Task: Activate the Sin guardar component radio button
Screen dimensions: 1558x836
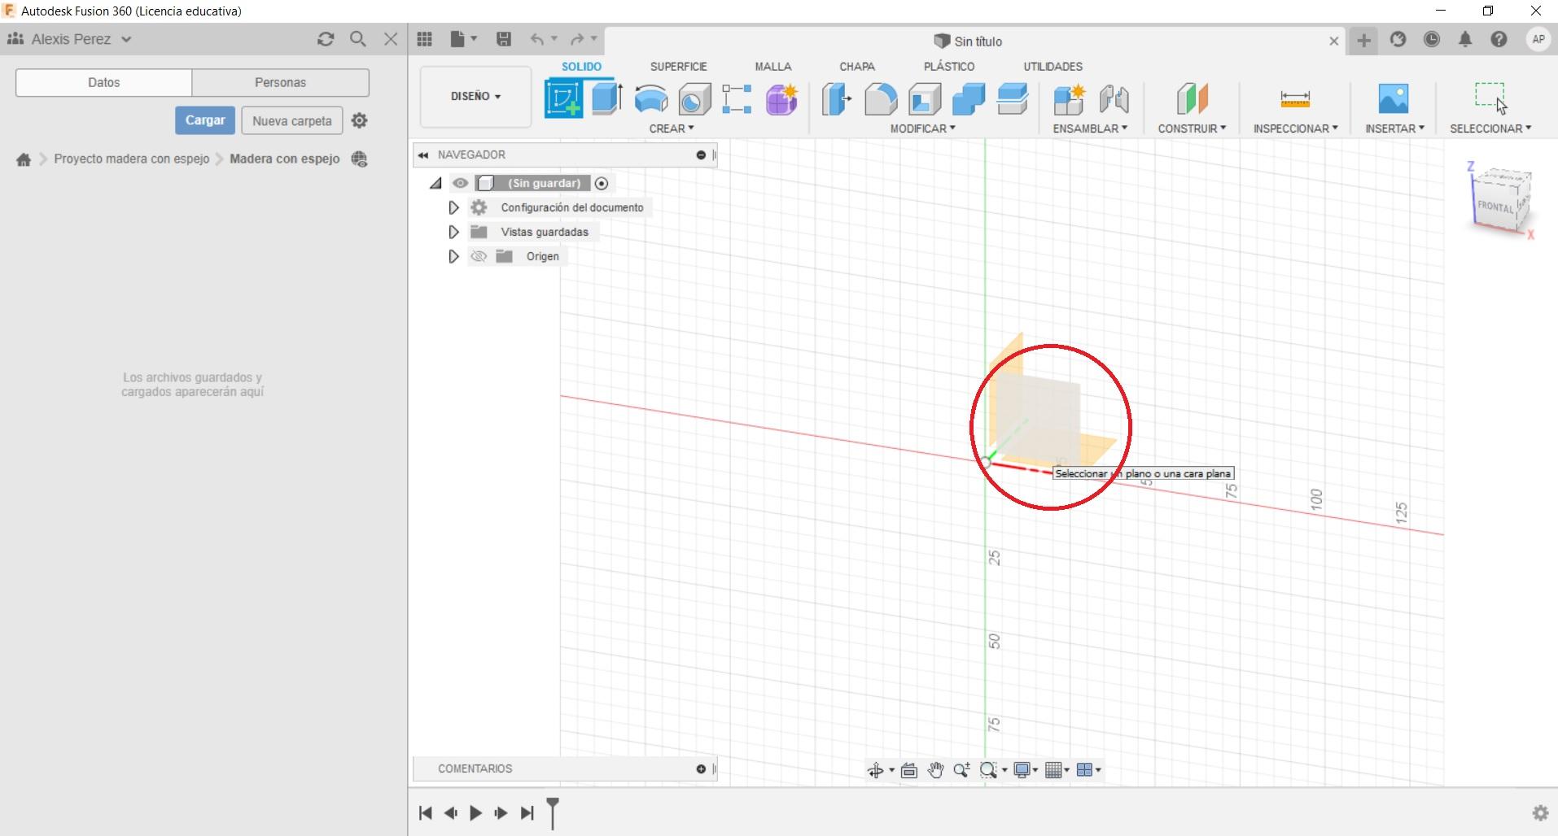Action: [602, 183]
